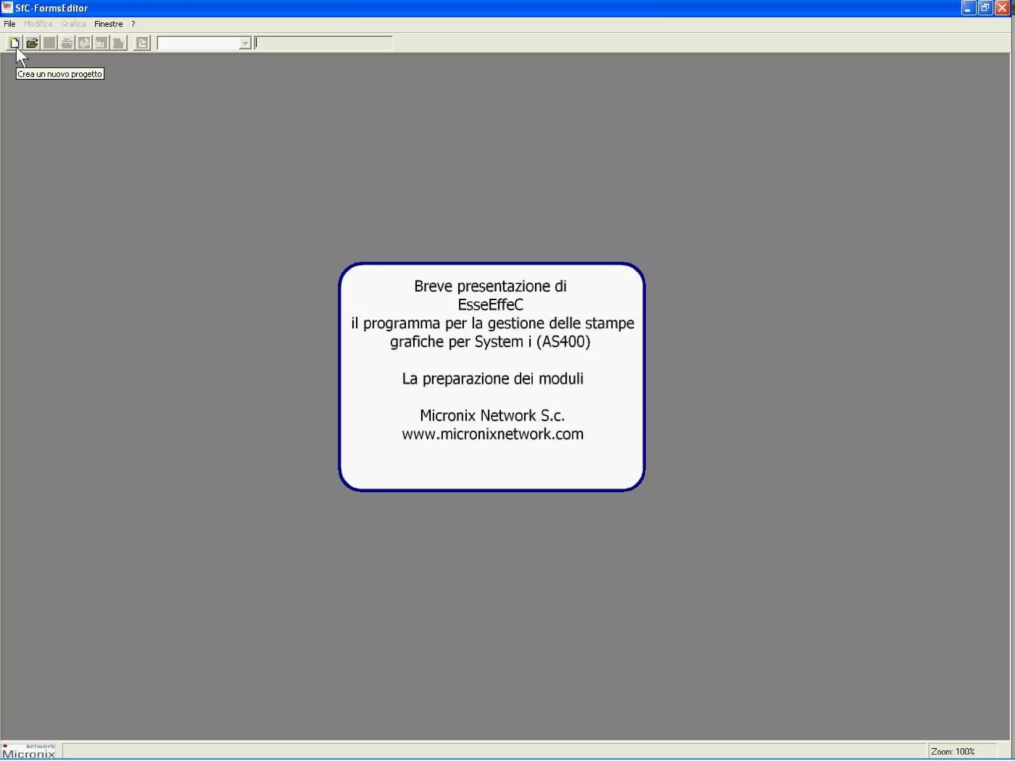Click the grayed Grafica menu
This screenshot has width=1015, height=761.
coord(73,24)
